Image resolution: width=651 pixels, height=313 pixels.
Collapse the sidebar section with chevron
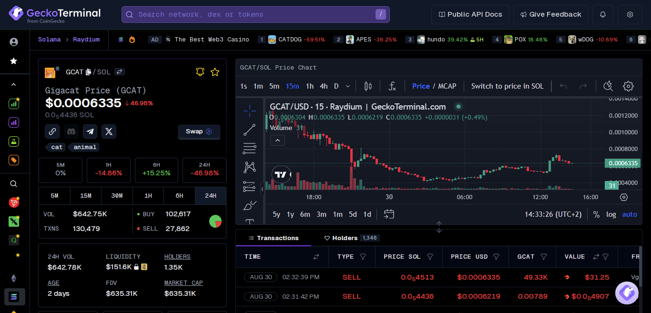[14, 84]
